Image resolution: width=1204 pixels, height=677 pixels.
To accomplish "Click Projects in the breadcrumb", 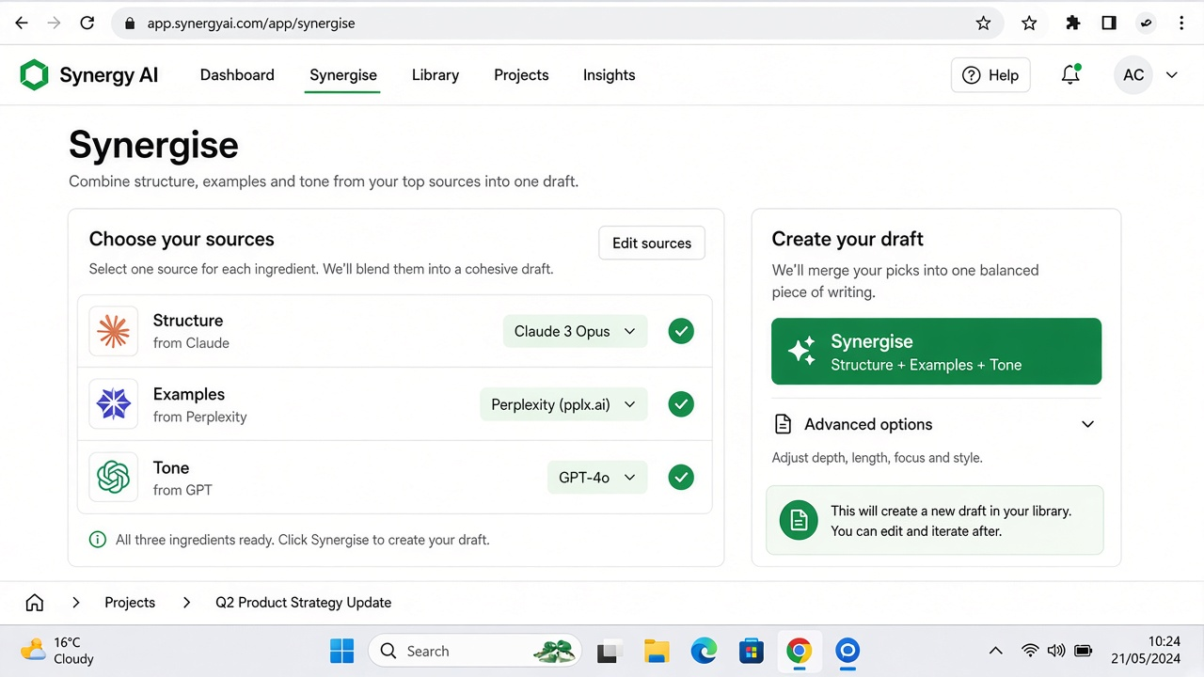I will 130,603.
